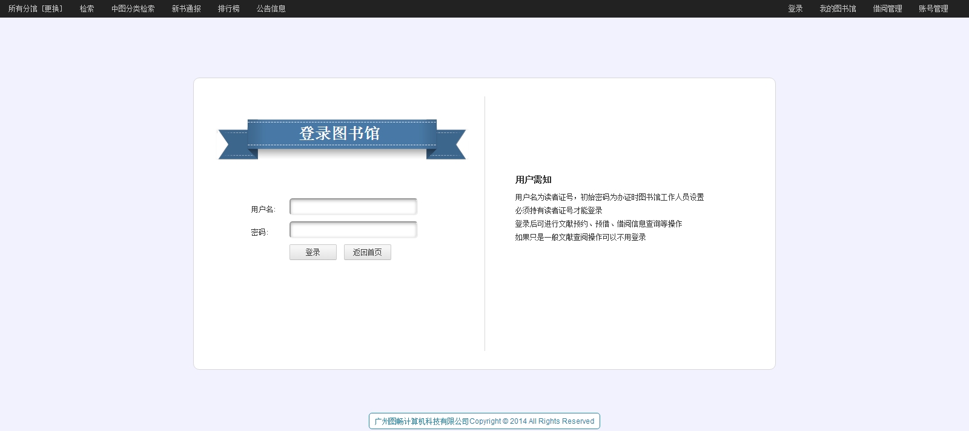This screenshot has width=969, height=431.
Task: Open 账号管理 account management
Action: 933,8
